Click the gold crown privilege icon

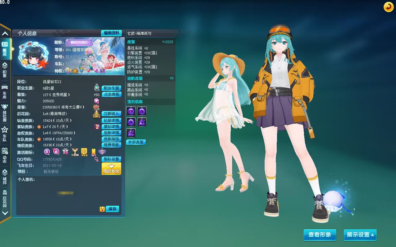(75, 71)
